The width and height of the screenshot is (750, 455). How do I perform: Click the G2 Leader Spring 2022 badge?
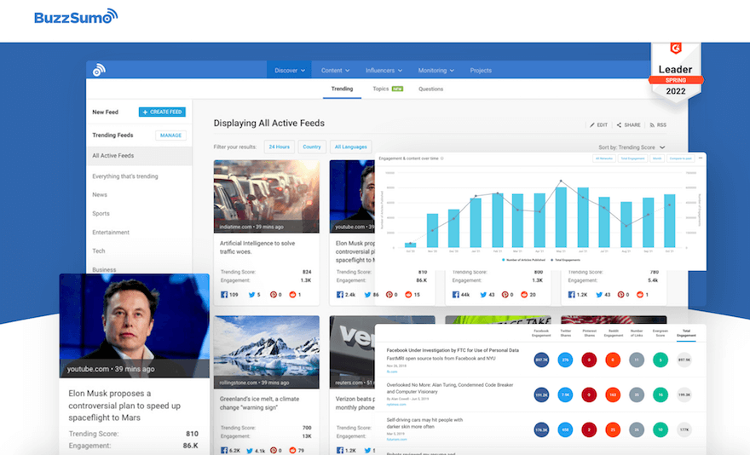click(x=675, y=72)
